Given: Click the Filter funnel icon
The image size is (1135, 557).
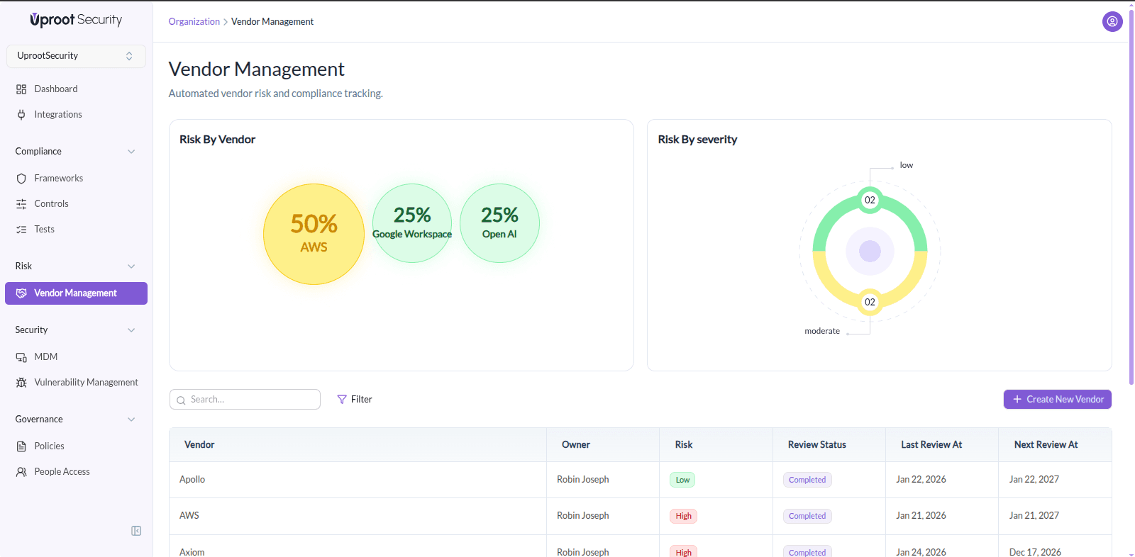Looking at the screenshot, I should pos(342,400).
